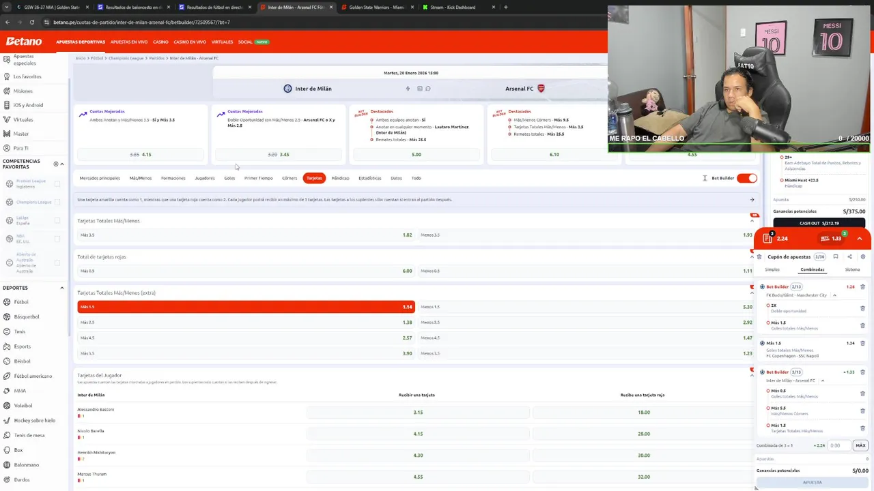Check the NBA EE. UU. favorite checkbox
The height and width of the screenshot is (491, 874).
[x=57, y=239]
